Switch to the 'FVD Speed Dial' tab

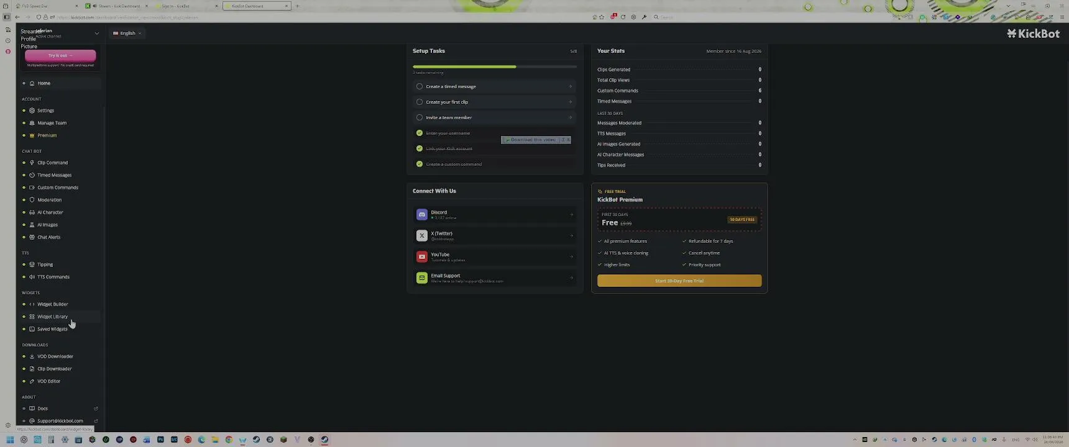click(47, 6)
